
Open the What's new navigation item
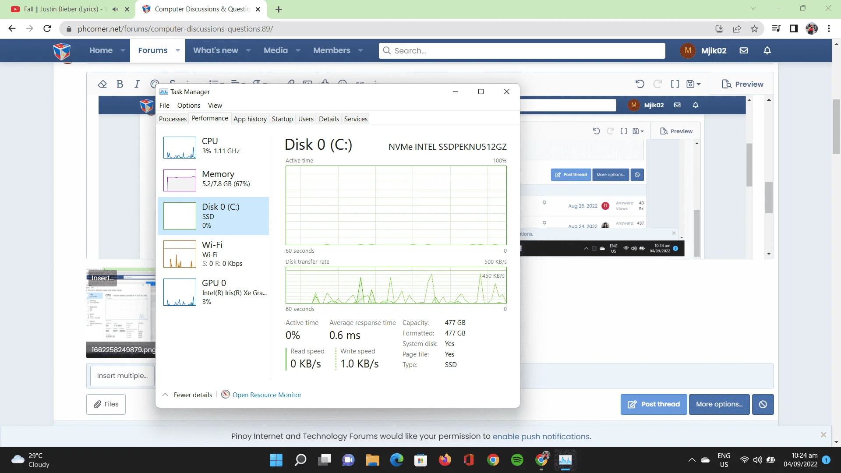click(x=216, y=50)
